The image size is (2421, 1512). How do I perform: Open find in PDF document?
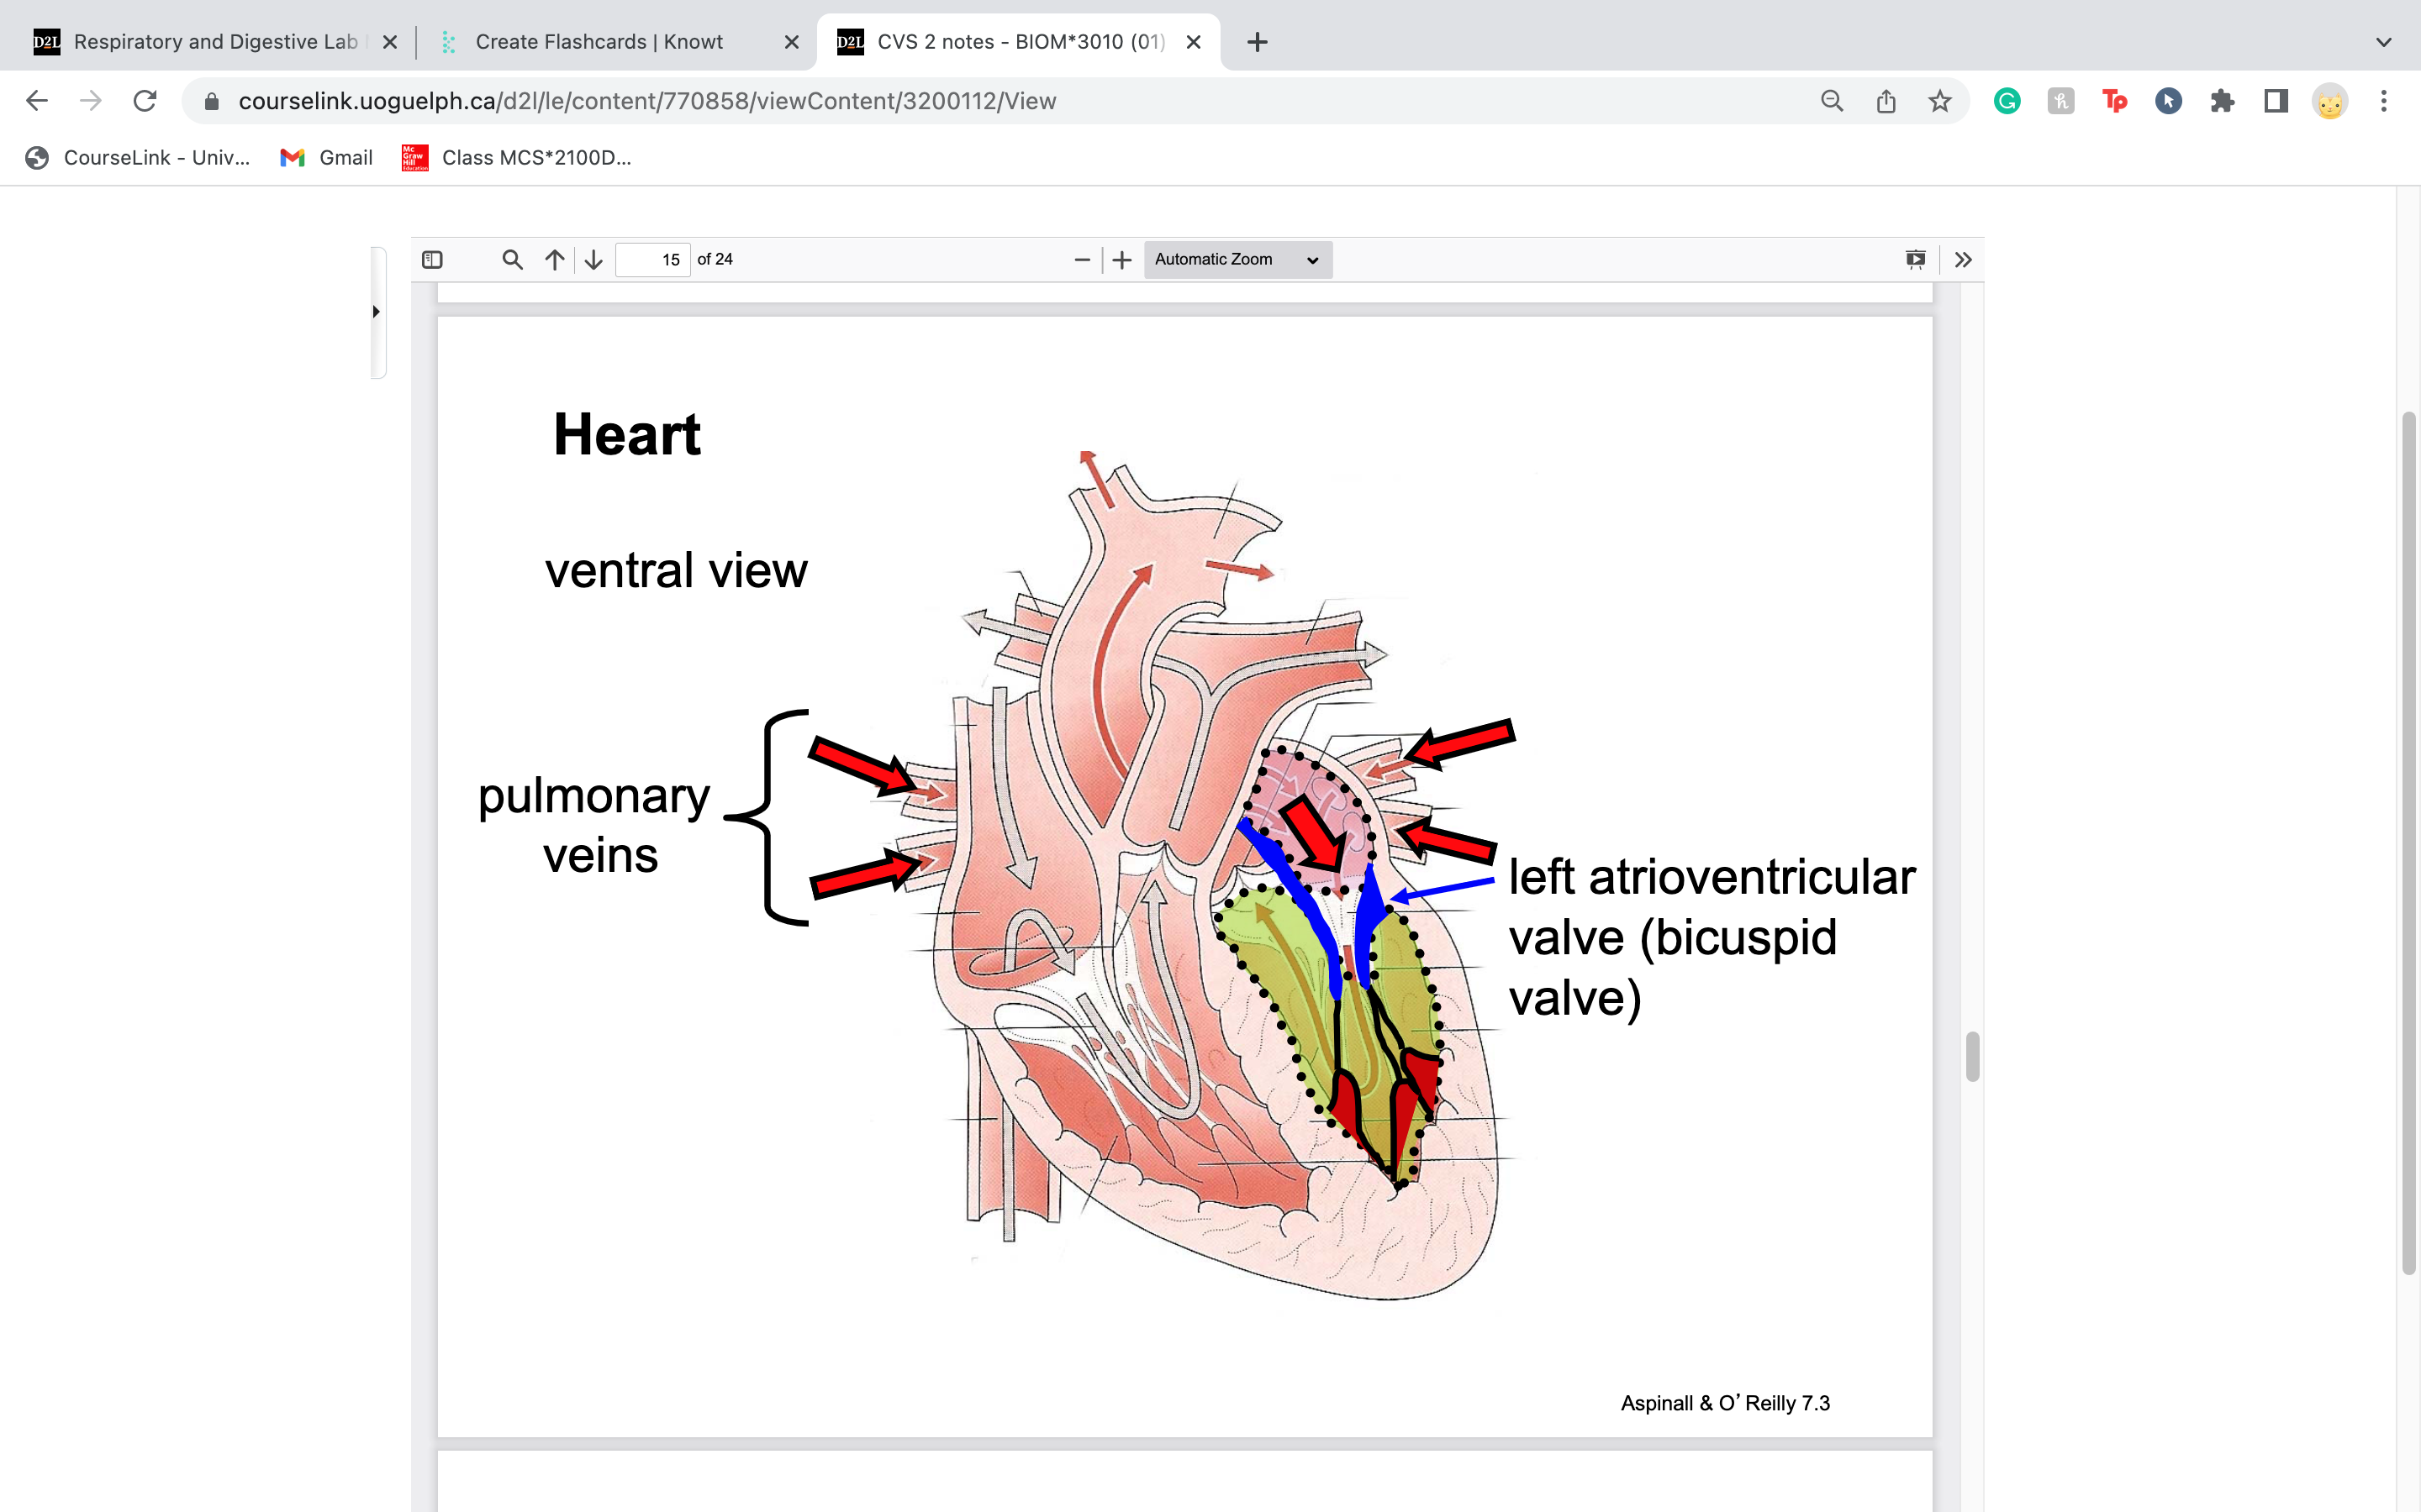512,260
